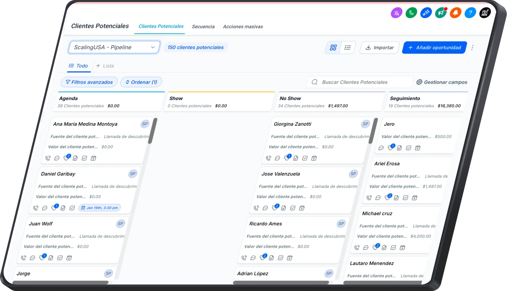The height and width of the screenshot is (291, 507).
Task: Switch to list view layout
Action: point(348,47)
